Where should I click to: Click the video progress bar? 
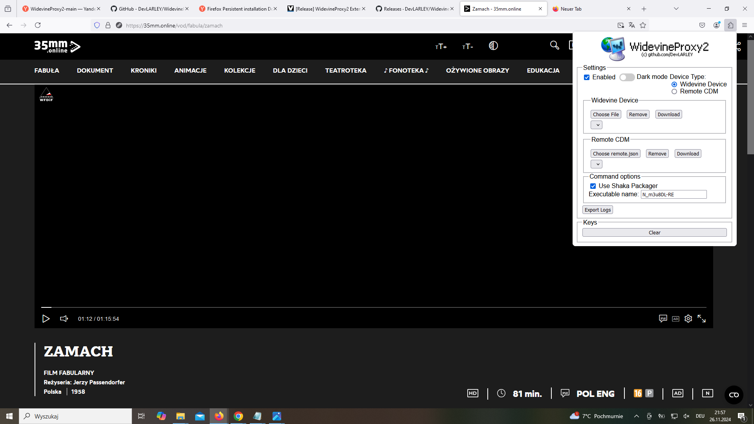373,307
